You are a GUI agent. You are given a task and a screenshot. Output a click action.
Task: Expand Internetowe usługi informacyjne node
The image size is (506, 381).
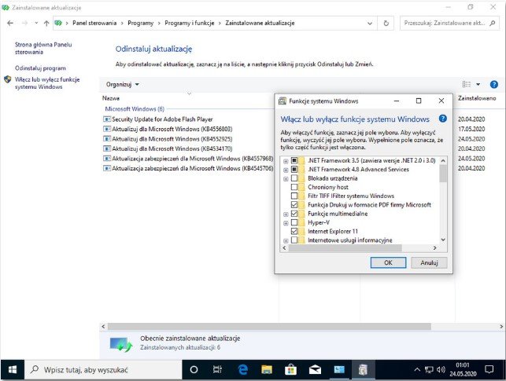tap(286, 240)
